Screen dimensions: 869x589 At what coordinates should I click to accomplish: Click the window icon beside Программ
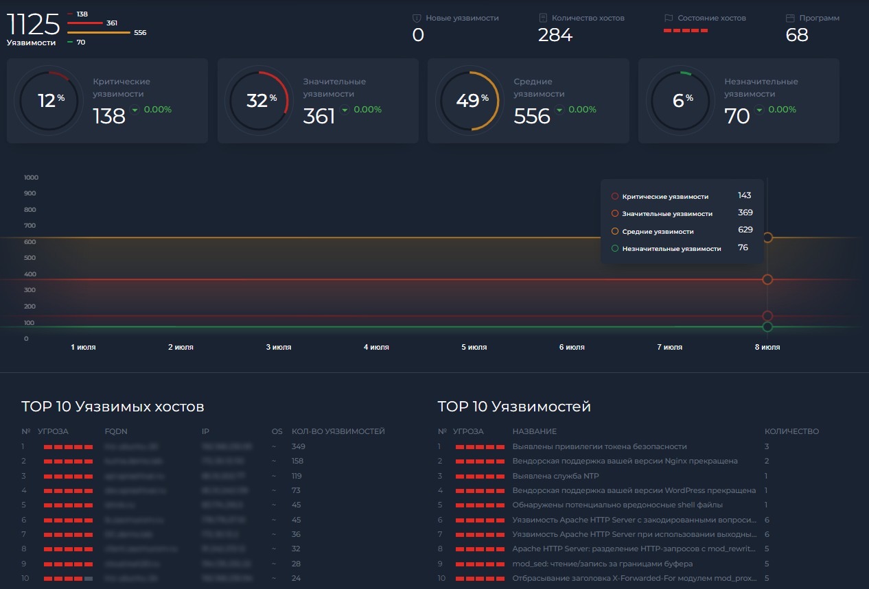tap(790, 19)
